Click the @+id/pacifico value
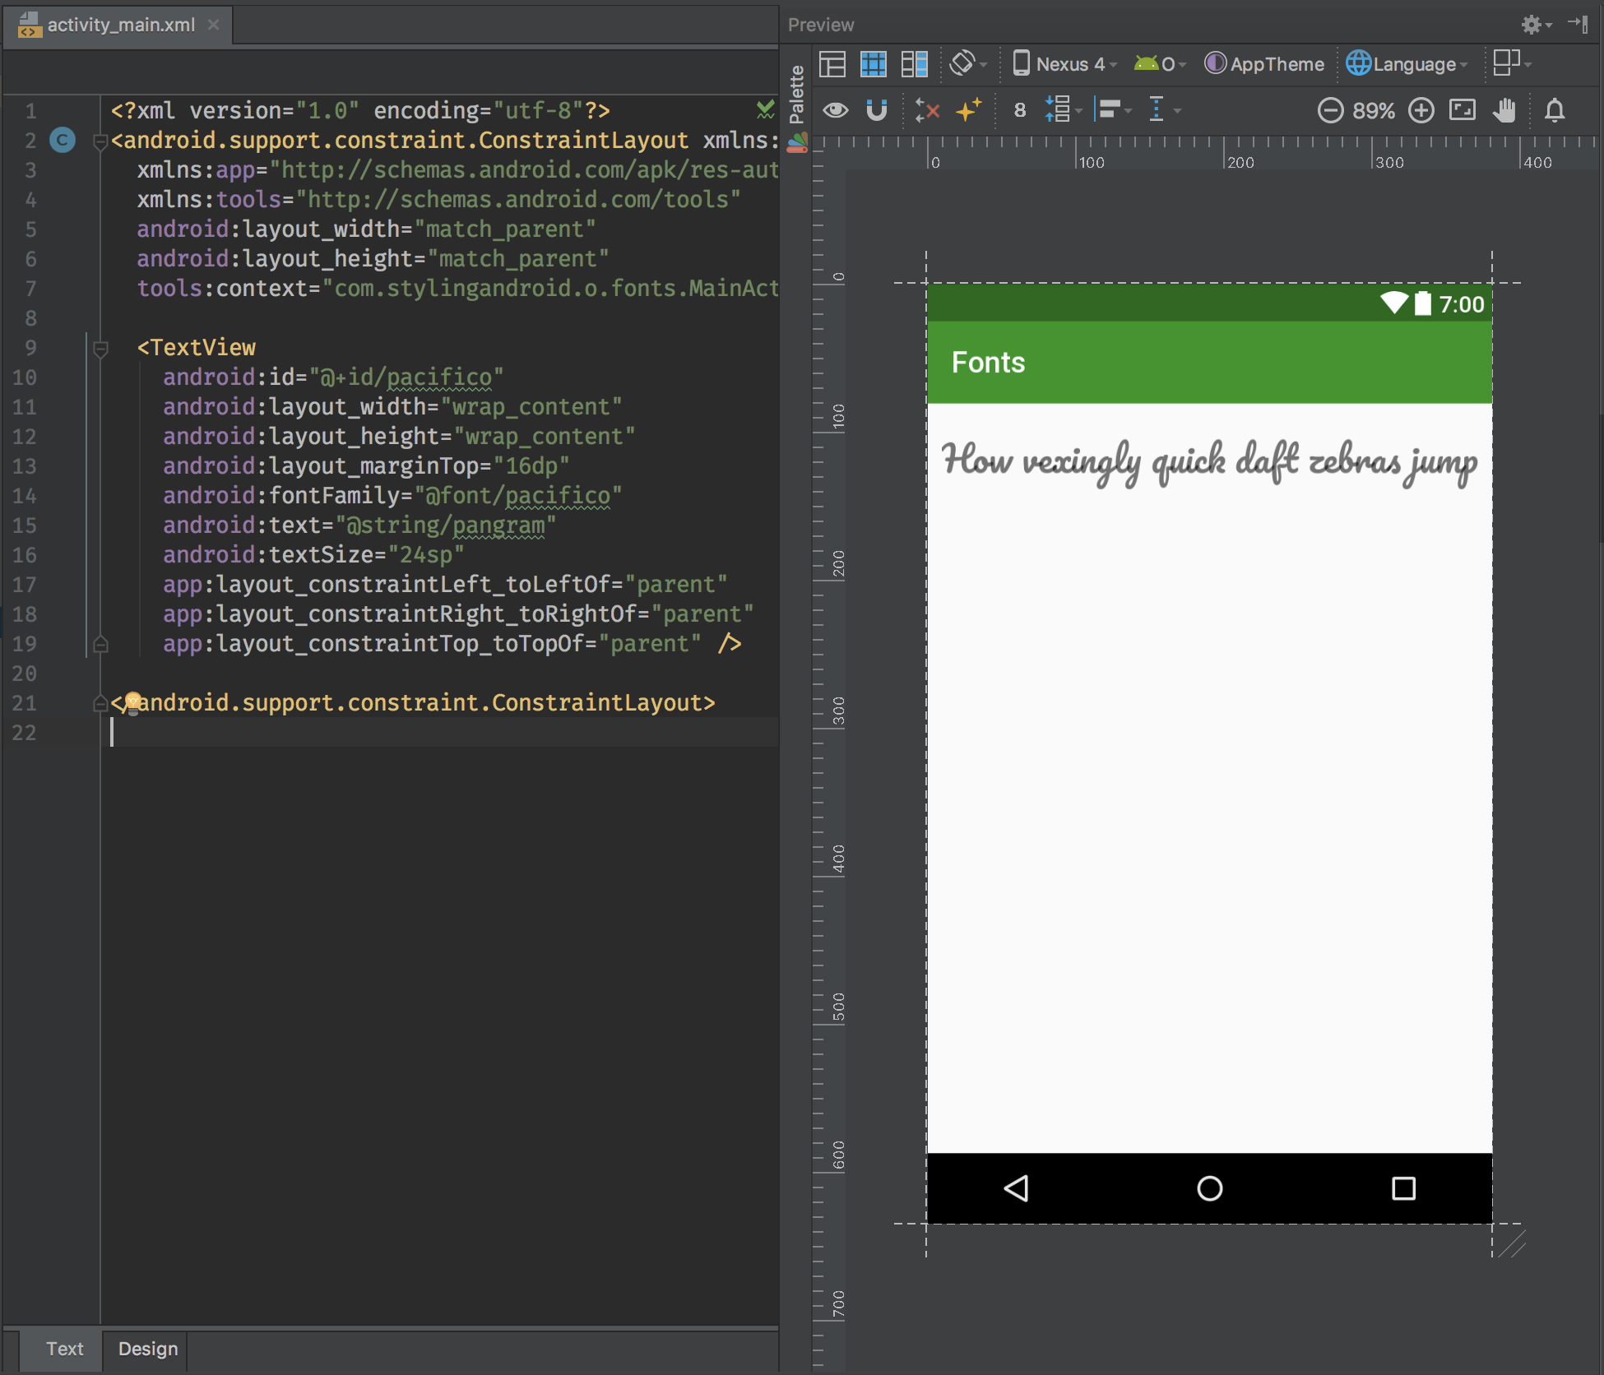 pyautogui.click(x=406, y=377)
